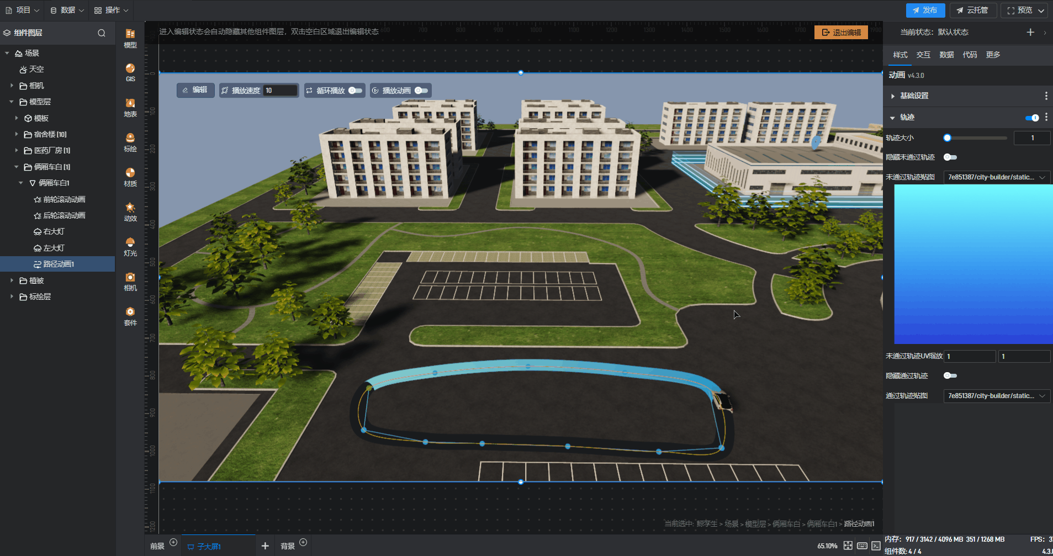Click the 云托管 cloud hosting button
This screenshot has height=556, width=1053.
(972, 10)
